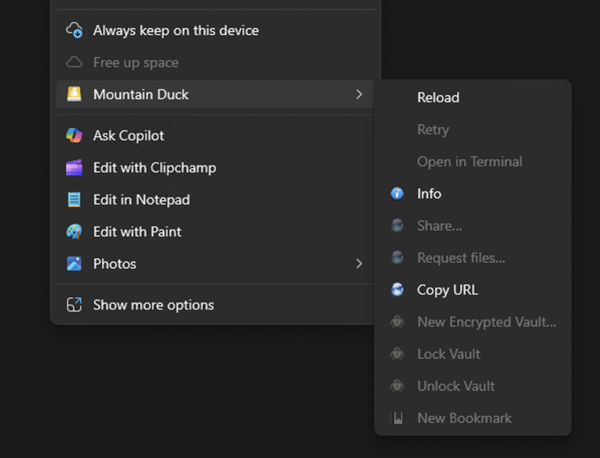Choose Free up space entry
This screenshot has height=458, width=600.
tap(216, 62)
